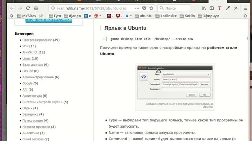
Task: Save page to Pocket
Action: pyautogui.click(x=144, y=8)
